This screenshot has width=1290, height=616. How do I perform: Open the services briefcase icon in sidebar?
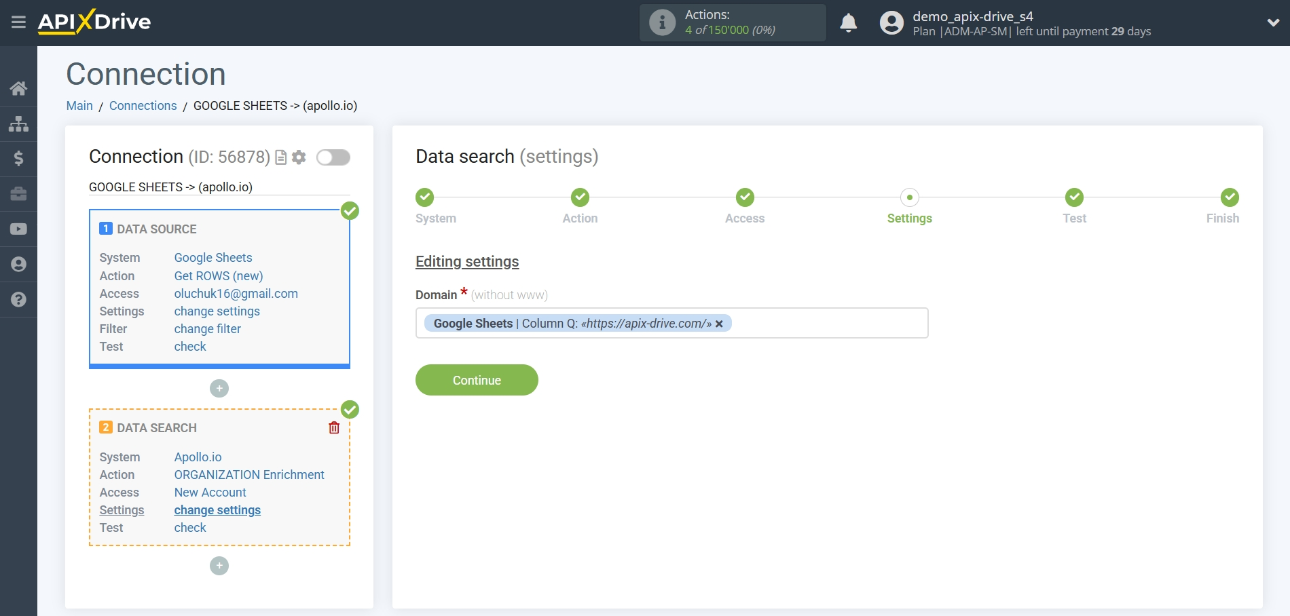[18, 194]
